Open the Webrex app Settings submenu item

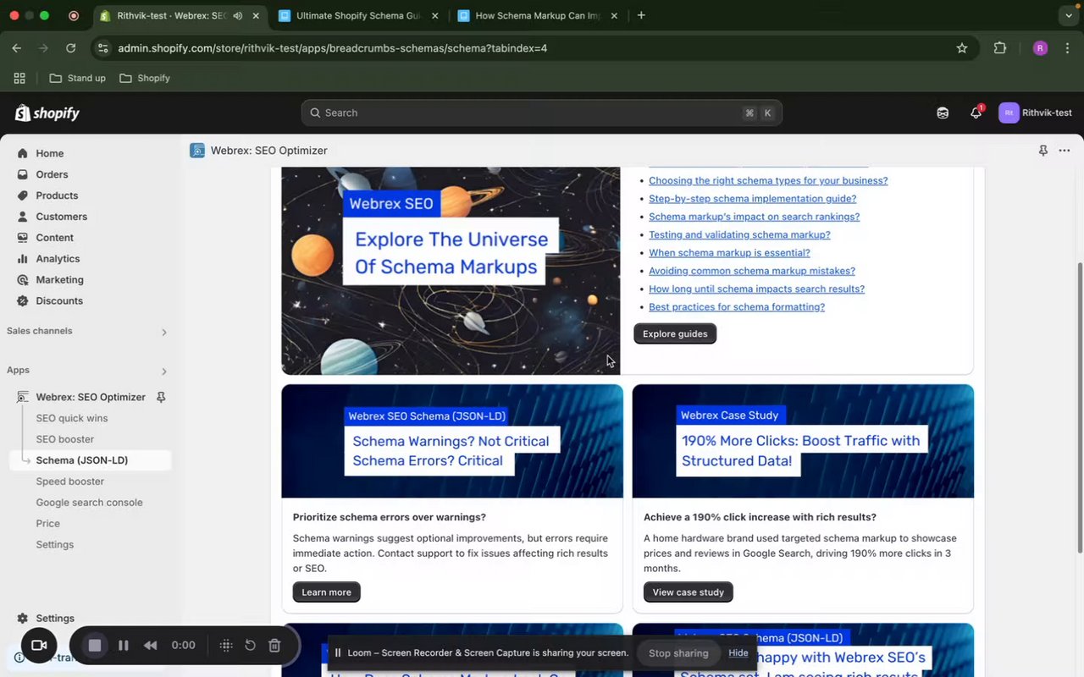tap(55, 545)
